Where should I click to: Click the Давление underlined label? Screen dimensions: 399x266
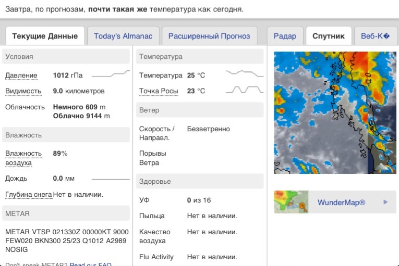pyautogui.click(x=22, y=75)
